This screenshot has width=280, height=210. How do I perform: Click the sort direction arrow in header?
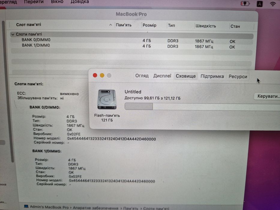pyautogui.click(x=110, y=25)
